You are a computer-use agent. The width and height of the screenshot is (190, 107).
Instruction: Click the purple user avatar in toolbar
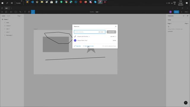coord(170,12)
